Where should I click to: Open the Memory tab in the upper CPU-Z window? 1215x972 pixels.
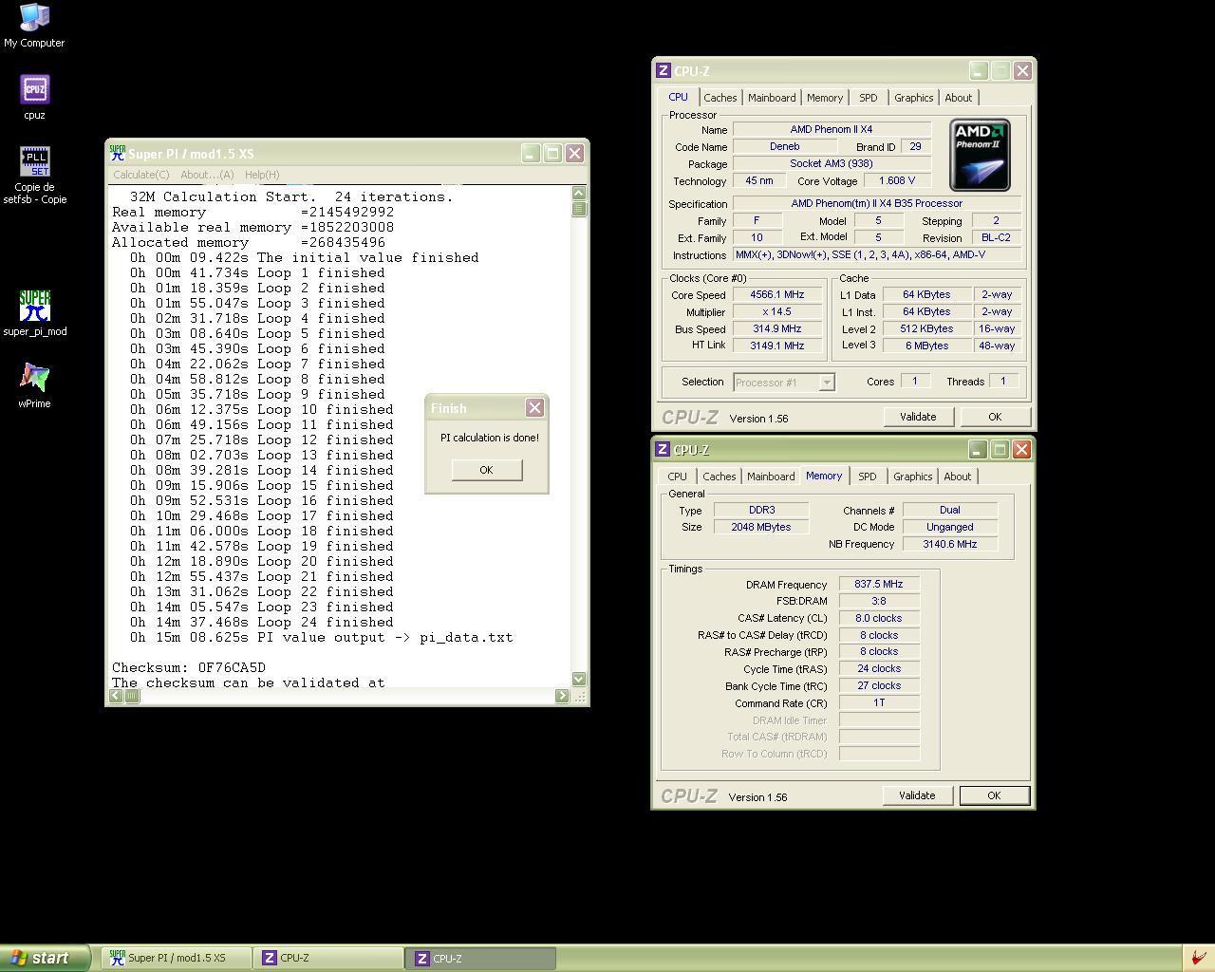coord(825,98)
